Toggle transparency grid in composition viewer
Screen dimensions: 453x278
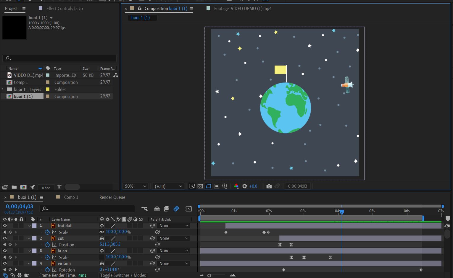coord(200,186)
